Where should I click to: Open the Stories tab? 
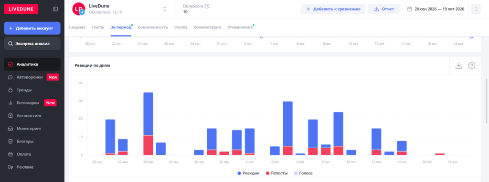[181, 27]
